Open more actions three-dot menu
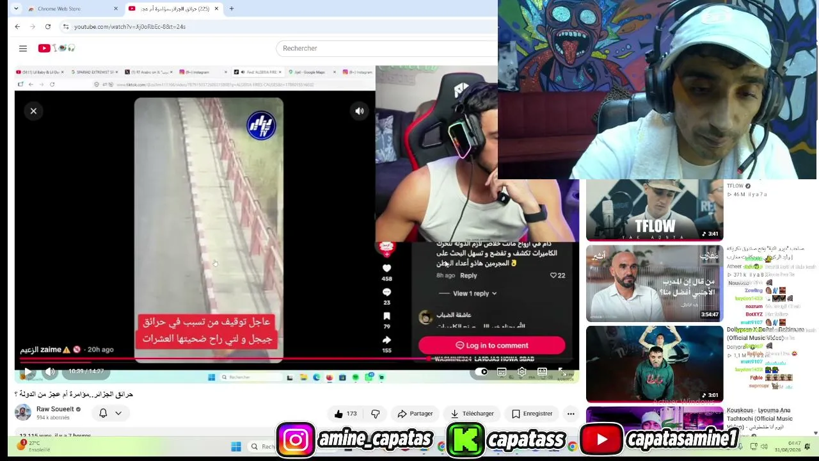Viewport: 819px width, 461px height. click(x=571, y=414)
